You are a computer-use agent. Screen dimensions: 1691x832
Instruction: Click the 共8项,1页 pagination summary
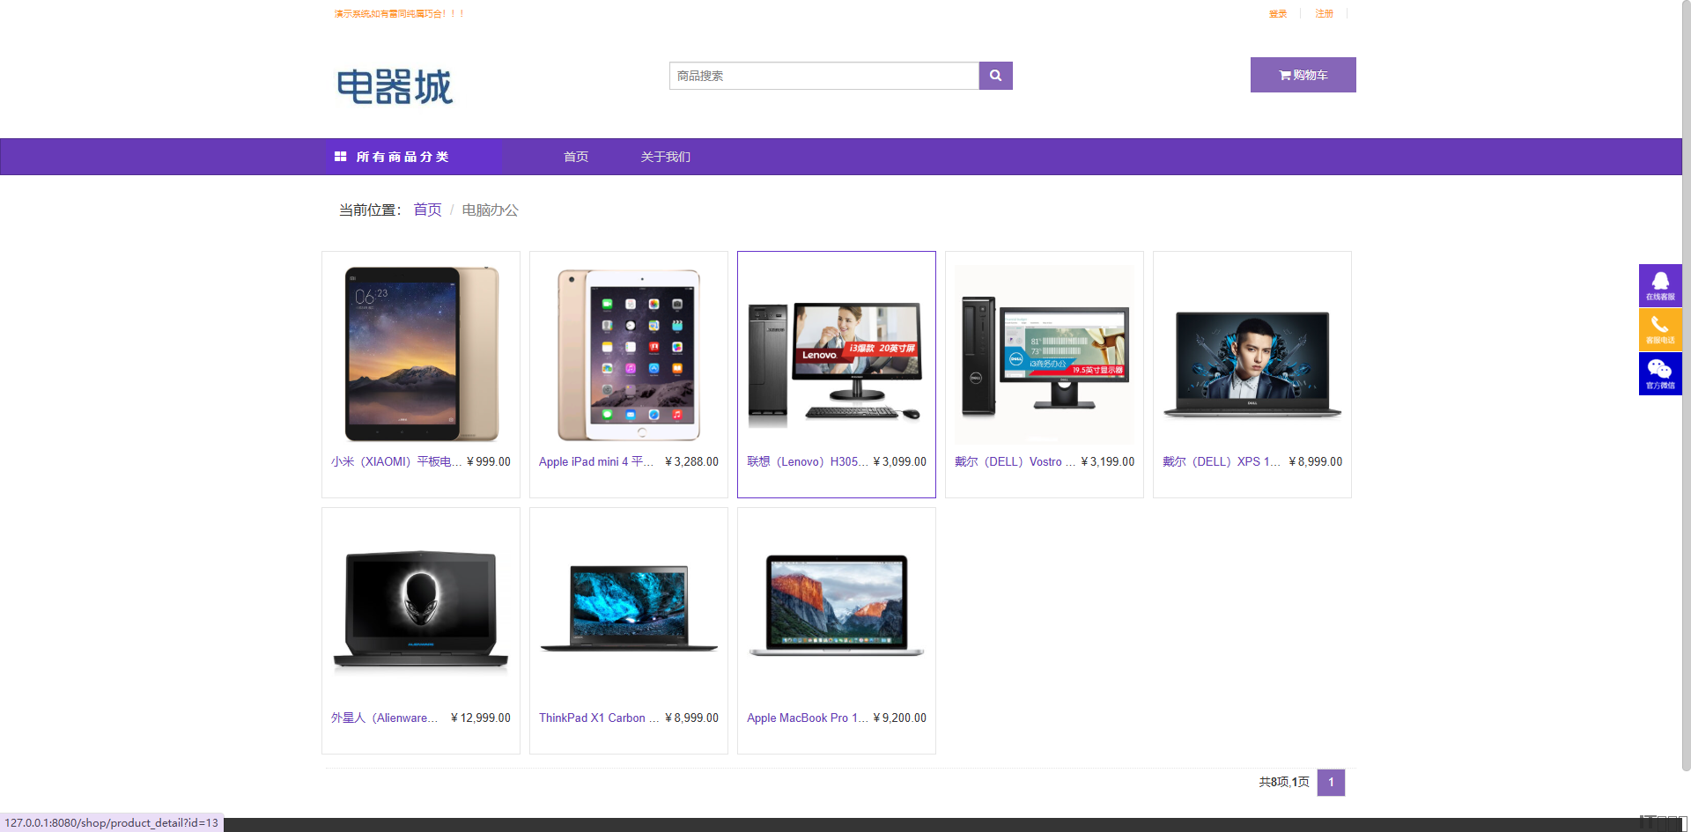(x=1283, y=782)
